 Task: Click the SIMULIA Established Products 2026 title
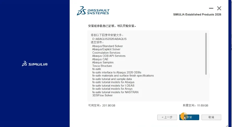[197, 14]
